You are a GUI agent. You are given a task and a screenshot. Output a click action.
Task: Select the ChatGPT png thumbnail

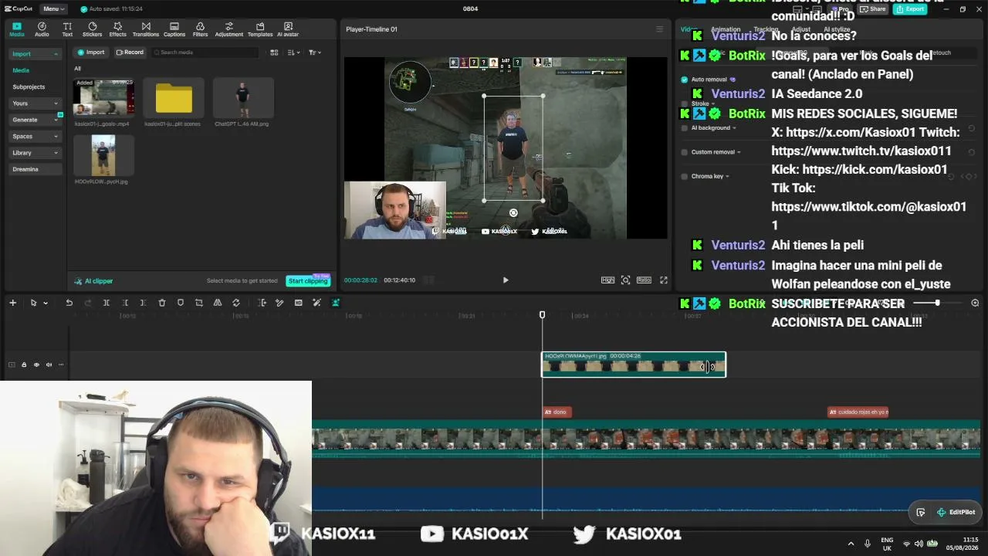(x=242, y=98)
